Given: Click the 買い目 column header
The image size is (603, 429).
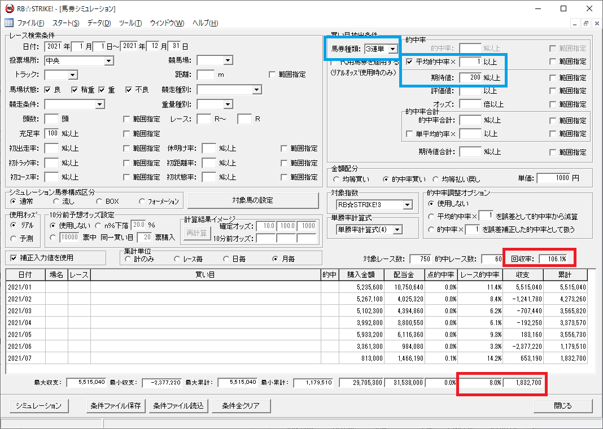Looking at the screenshot, I should (206, 275).
